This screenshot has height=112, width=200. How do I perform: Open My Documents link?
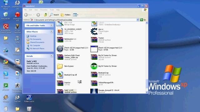pos(36,39)
